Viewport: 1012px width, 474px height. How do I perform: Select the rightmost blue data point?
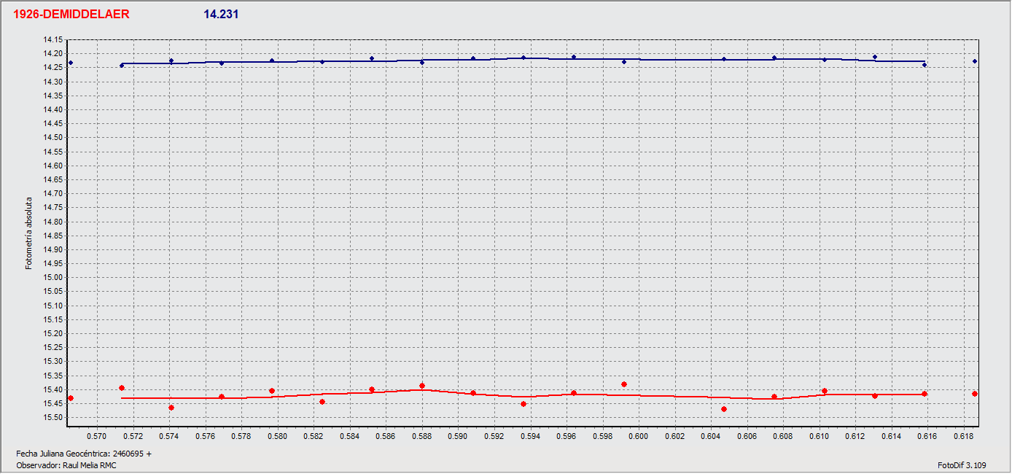[975, 61]
